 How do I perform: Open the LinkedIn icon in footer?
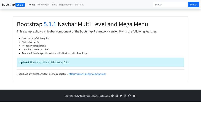pos(117,96)
